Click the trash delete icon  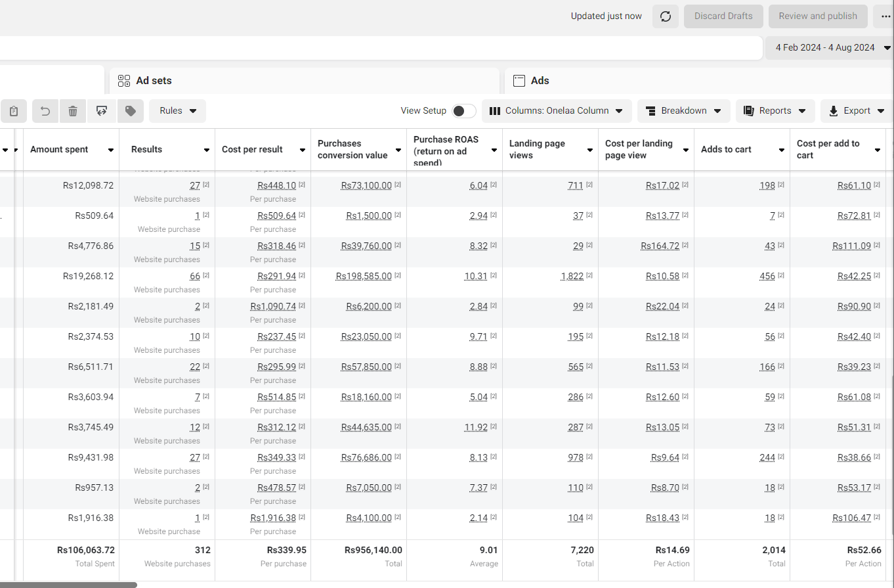[x=73, y=111]
